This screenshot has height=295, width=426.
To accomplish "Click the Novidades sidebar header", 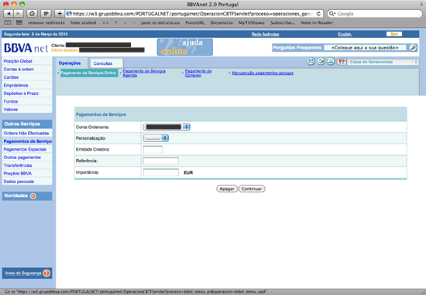I will tap(27, 196).
